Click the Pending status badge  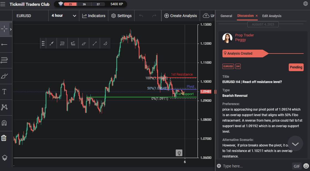(x=296, y=67)
